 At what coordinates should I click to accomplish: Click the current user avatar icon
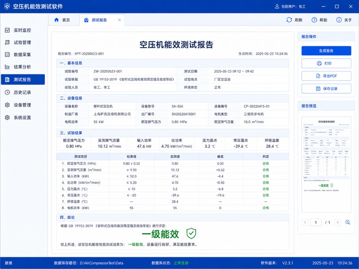point(277,6)
